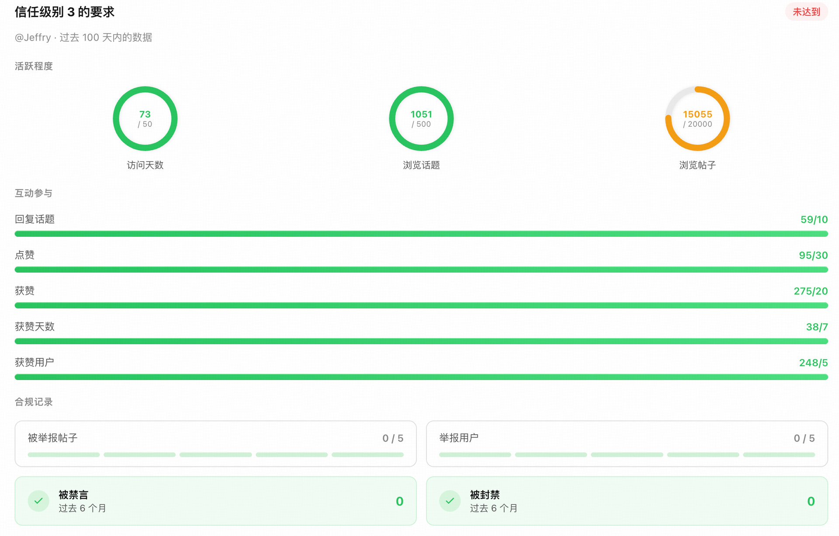Select the 被封禁 compliance card
Screen dimensions: 839x536
click(x=627, y=501)
